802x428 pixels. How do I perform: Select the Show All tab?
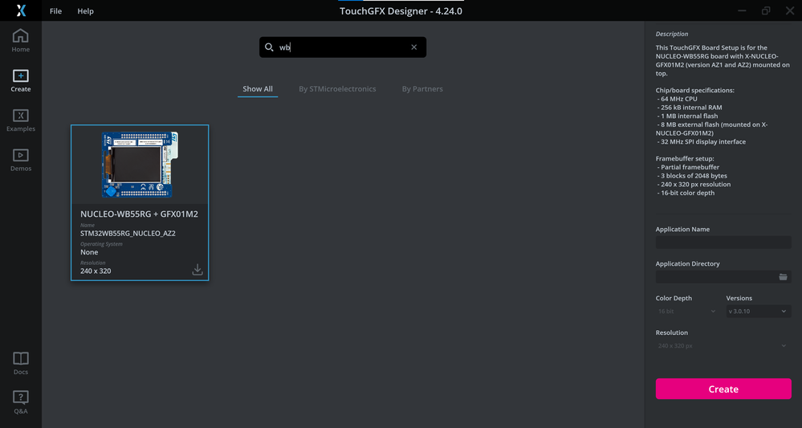(258, 89)
